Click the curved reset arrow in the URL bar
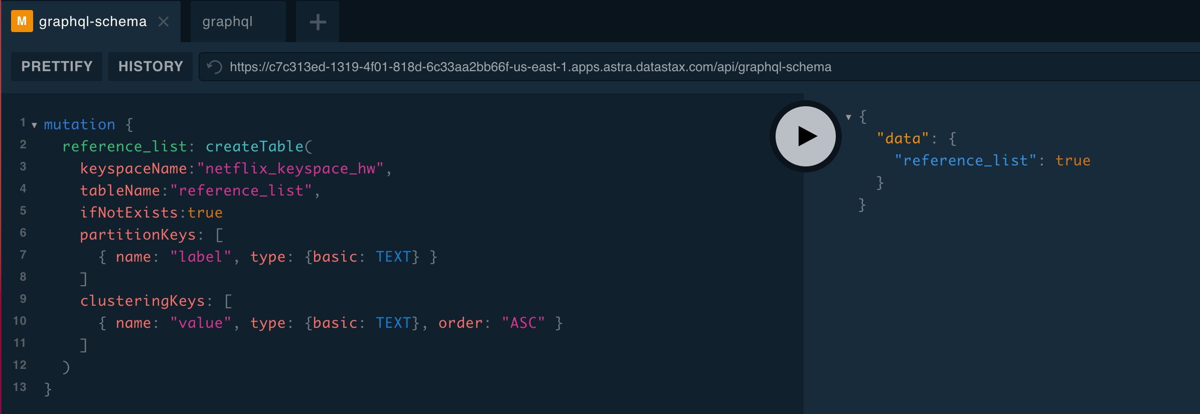Image resolution: width=1200 pixels, height=414 pixels. coord(215,67)
